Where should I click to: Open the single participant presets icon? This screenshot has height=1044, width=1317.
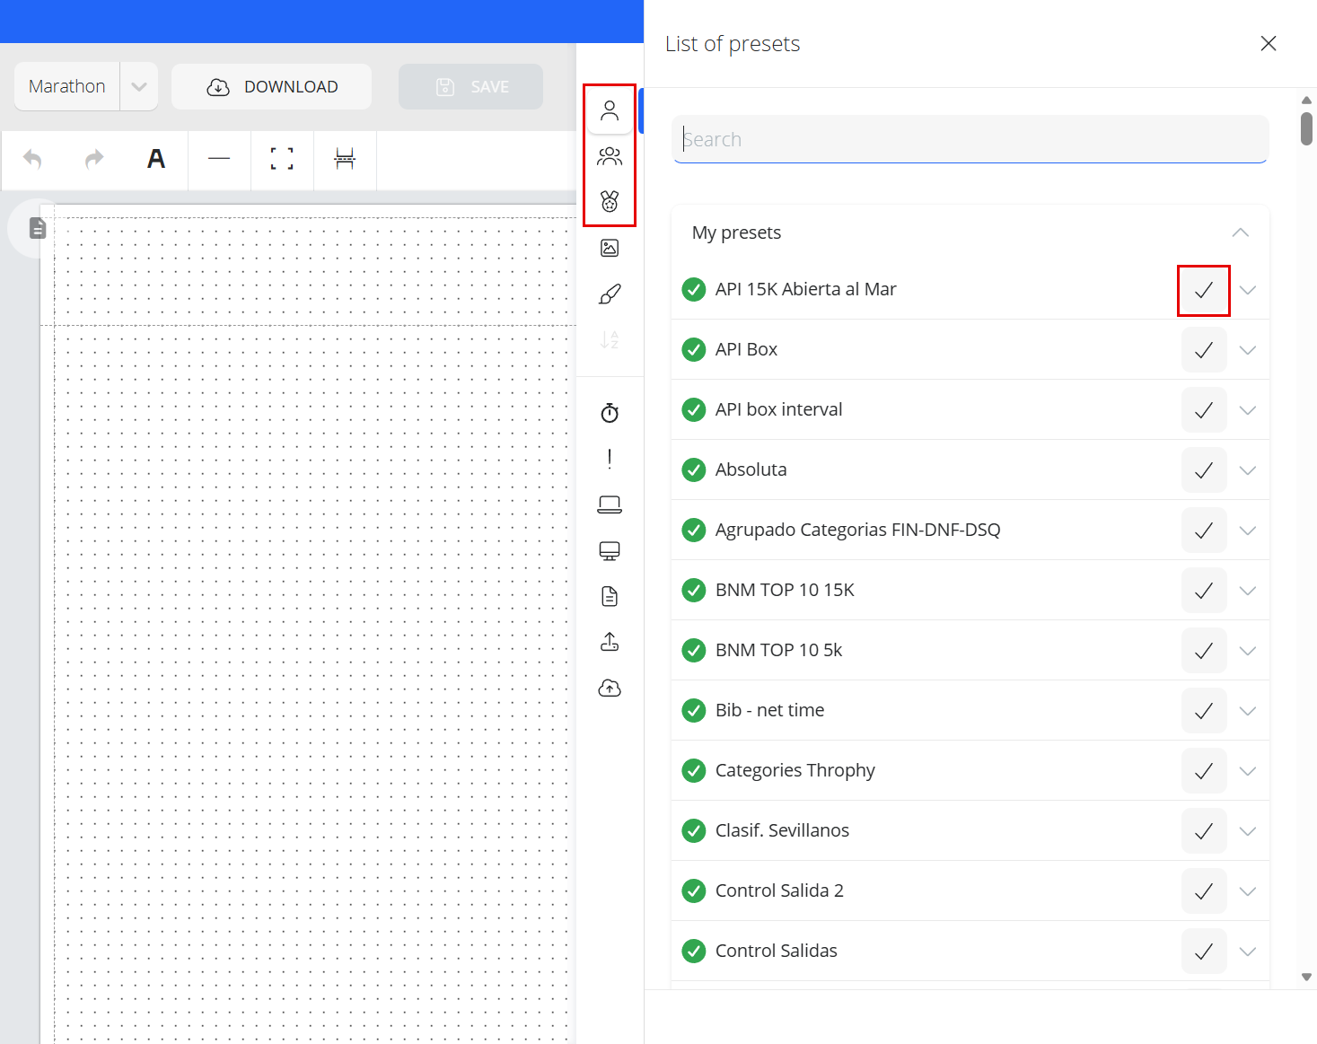pyautogui.click(x=610, y=110)
